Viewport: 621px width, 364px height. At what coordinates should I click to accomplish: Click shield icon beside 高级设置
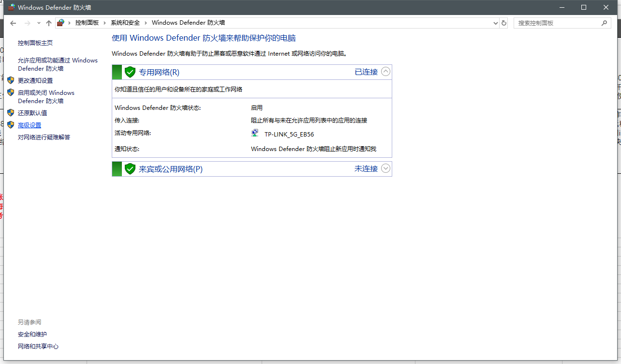[11, 125]
